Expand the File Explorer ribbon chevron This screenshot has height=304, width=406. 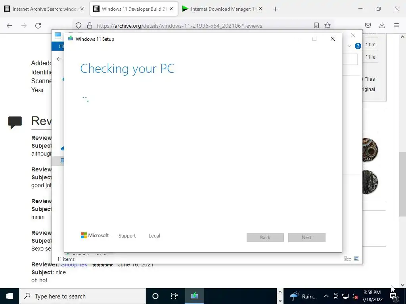point(349,46)
